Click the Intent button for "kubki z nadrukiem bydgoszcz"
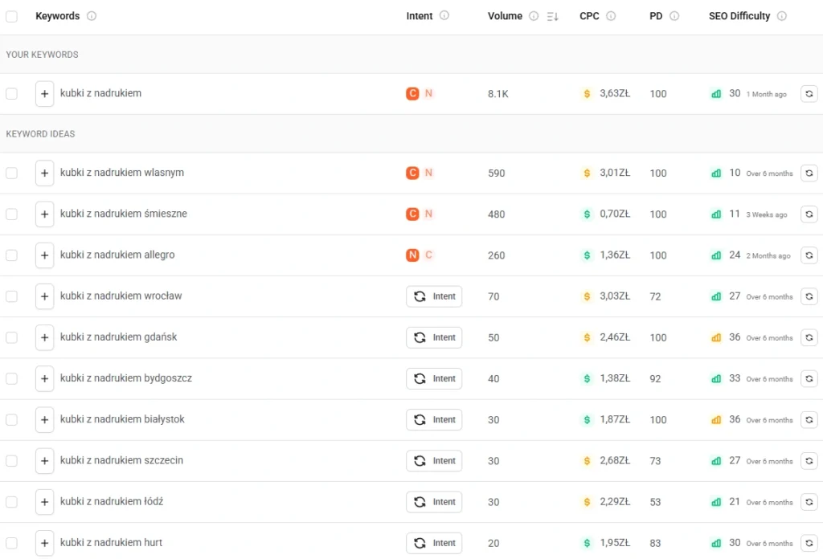The image size is (823, 559). coord(434,378)
